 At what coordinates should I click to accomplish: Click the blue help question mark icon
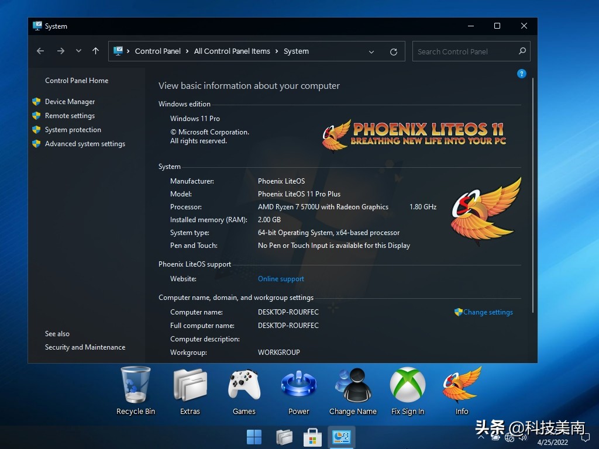521,74
